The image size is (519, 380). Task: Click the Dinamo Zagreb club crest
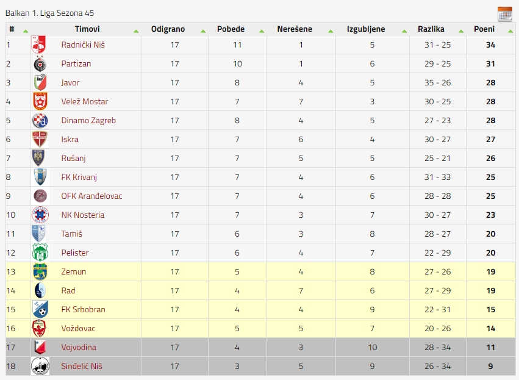click(x=40, y=121)
